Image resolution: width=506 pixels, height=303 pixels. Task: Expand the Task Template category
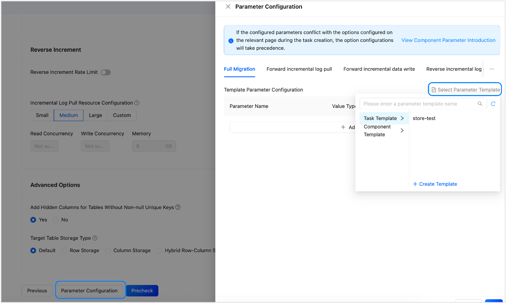(383, 118)
